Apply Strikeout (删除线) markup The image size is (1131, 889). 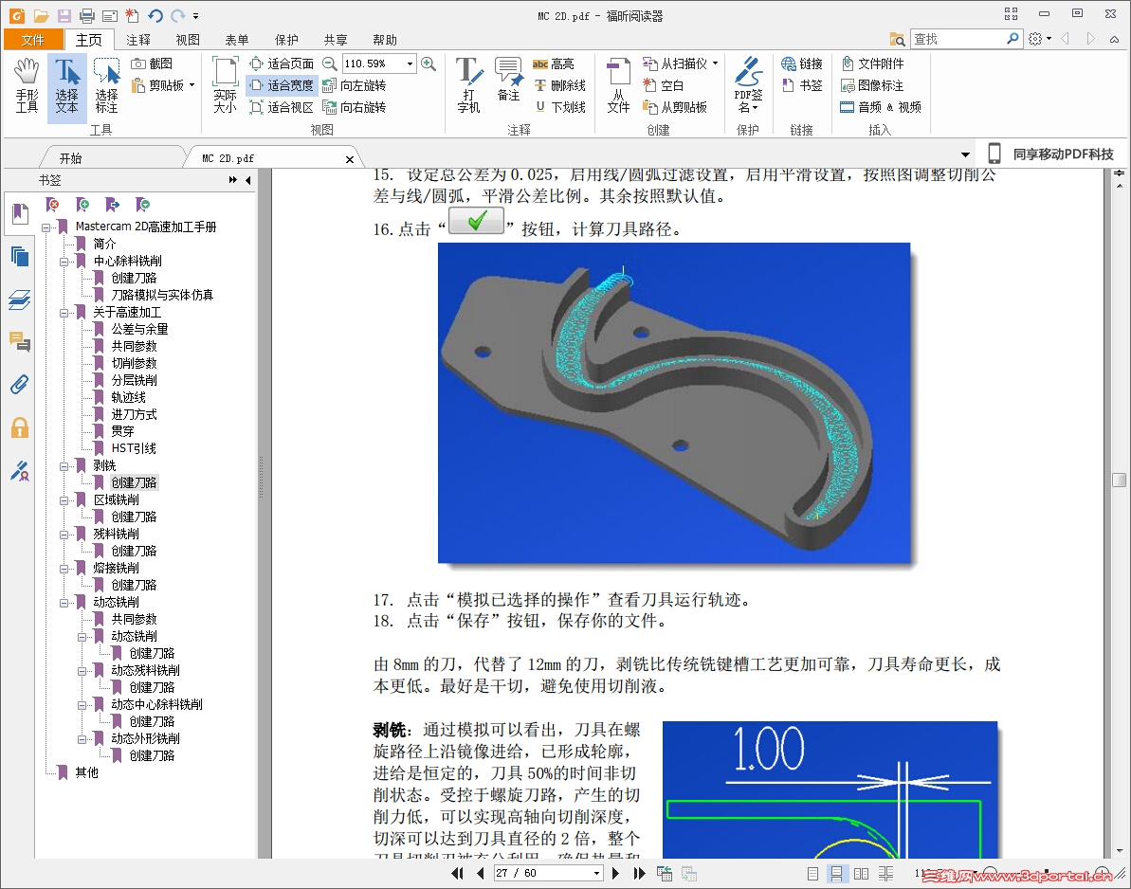click(x=559, y=85)
